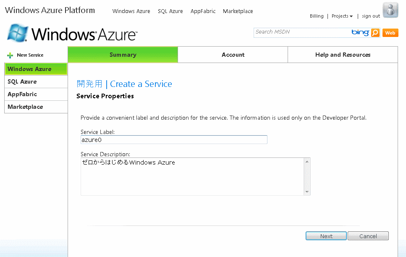Click the Next button

[x=326, y=236]
